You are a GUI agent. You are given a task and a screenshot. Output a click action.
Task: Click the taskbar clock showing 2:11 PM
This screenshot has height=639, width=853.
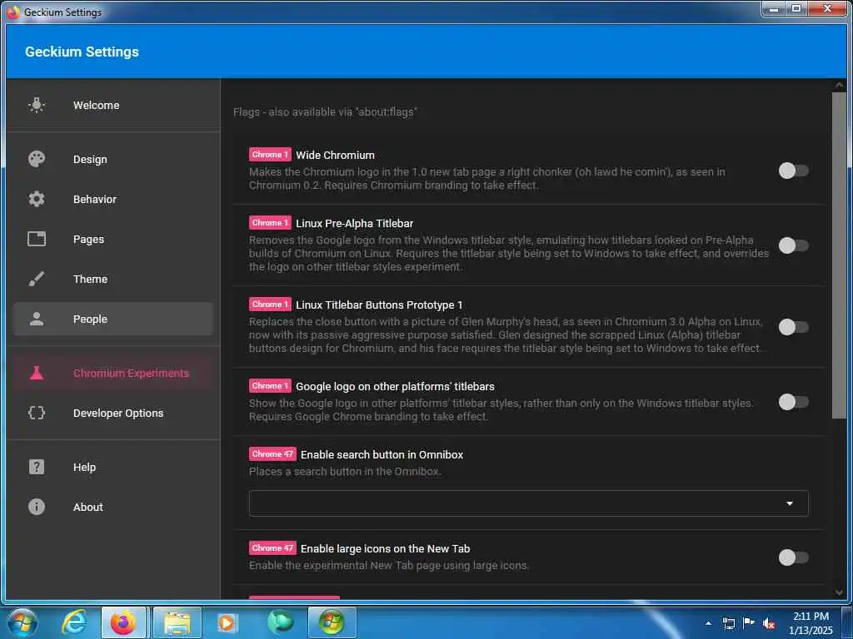coord(811,623)
